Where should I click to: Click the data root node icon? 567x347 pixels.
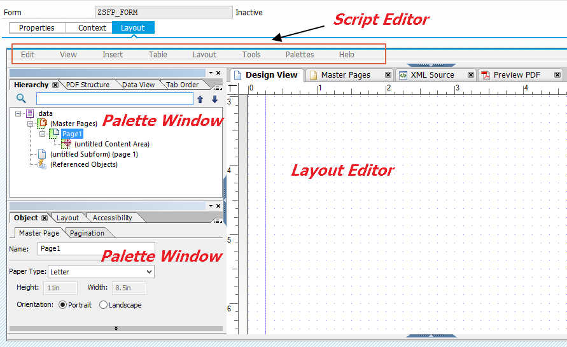click(x=30, y=113)
